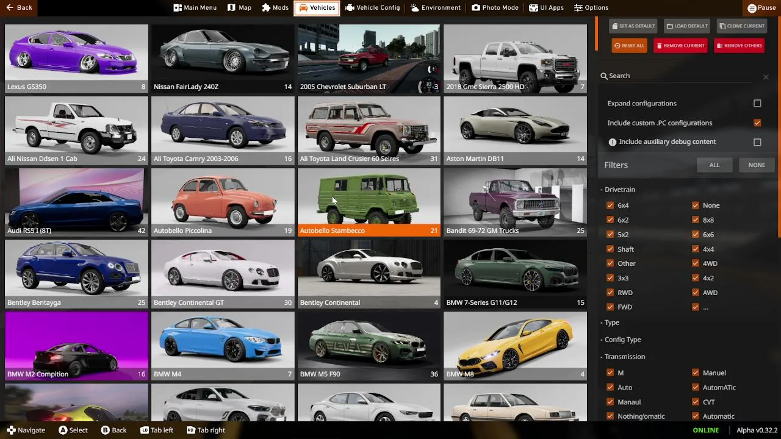The width and height of the screenshot is (781, 439).
Task: Expand the Type filter section
Action: click(610, 323)
